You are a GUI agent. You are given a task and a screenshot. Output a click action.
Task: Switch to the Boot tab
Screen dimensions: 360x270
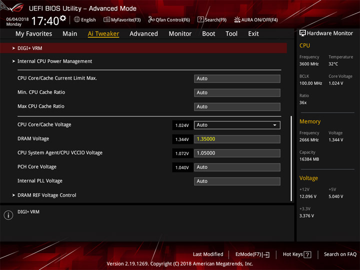coord(208,34)
